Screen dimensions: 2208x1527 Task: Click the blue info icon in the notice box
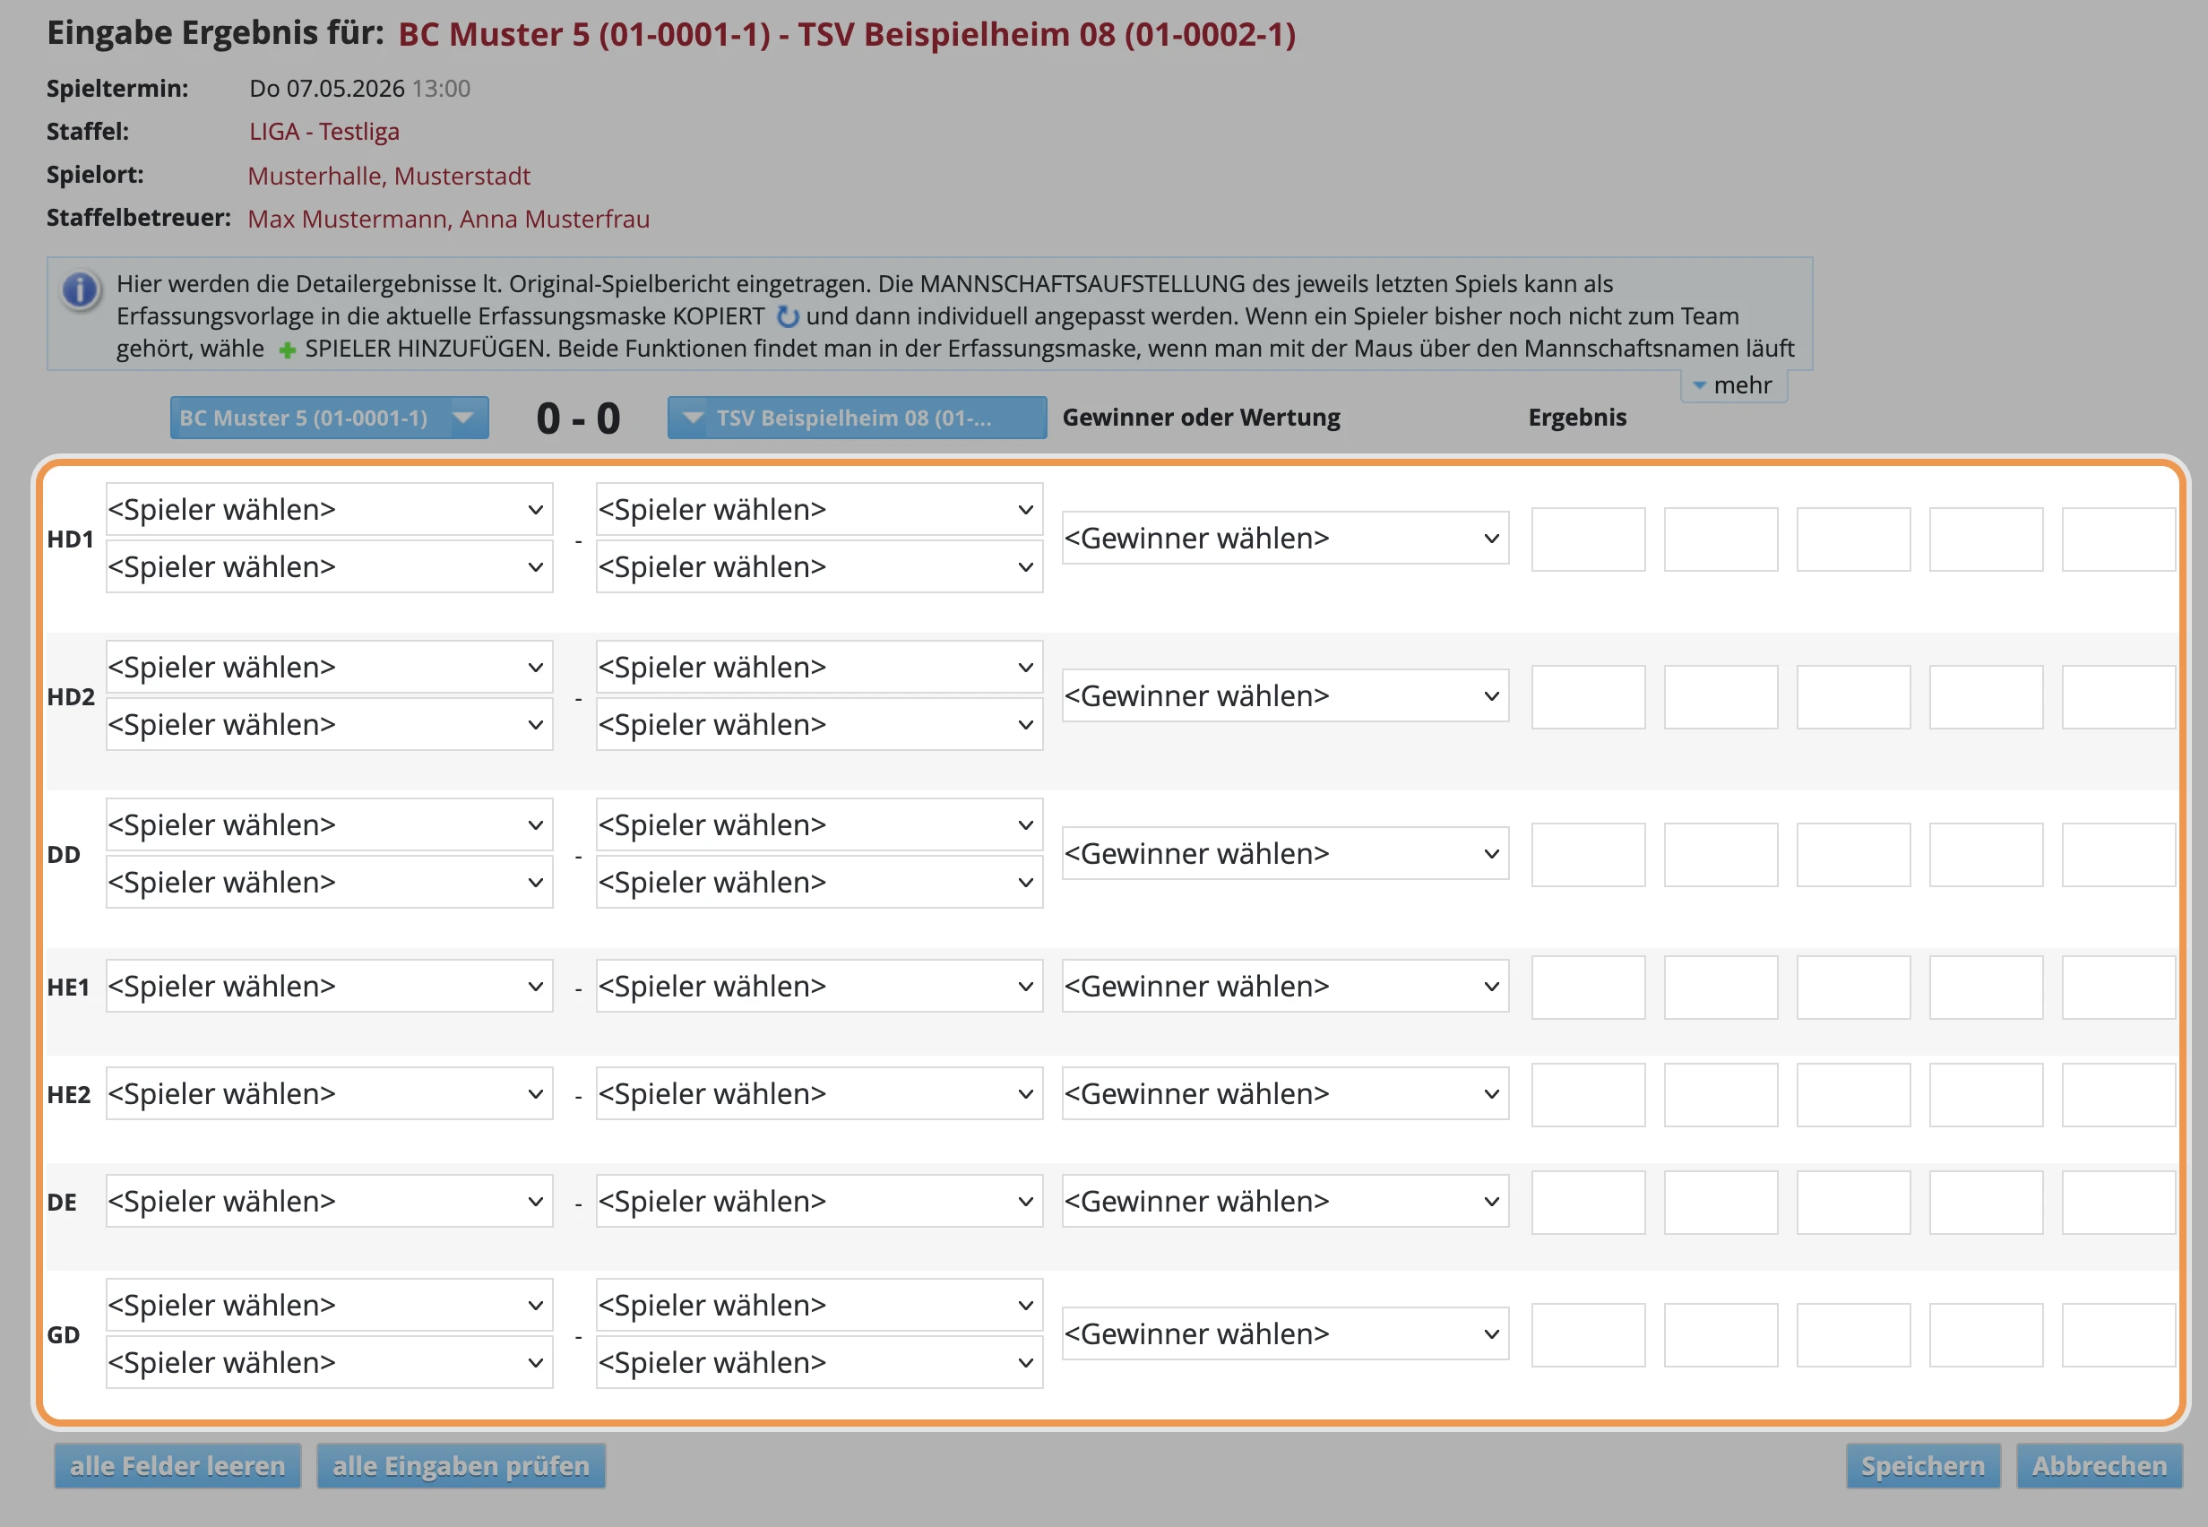[81, 289]
